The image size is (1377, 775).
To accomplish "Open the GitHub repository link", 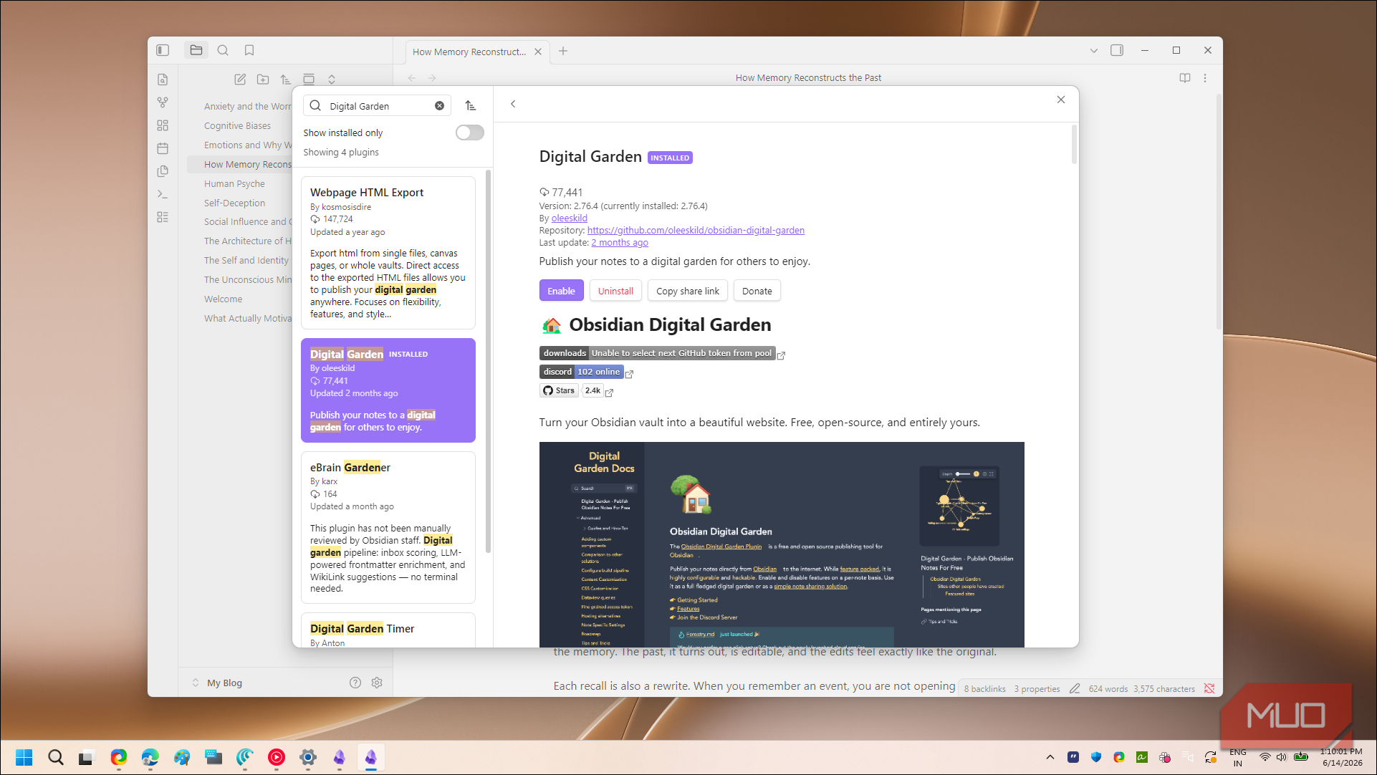I will 696,231.
